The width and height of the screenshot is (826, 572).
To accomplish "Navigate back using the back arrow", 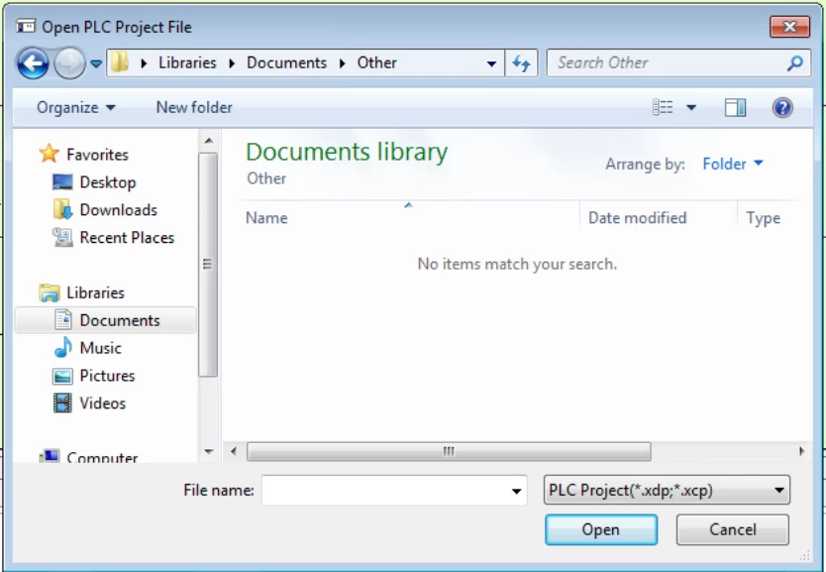I will tap(33, 62).
